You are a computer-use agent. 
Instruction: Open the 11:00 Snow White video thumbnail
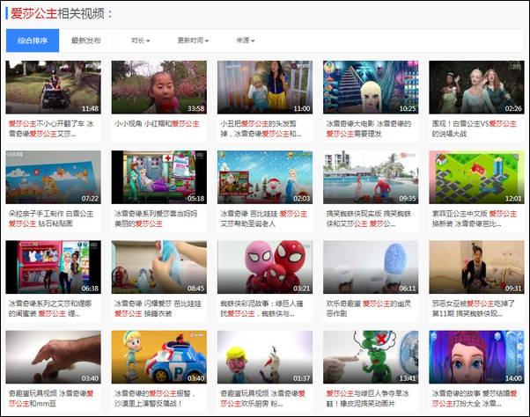(x=265, y=87)
